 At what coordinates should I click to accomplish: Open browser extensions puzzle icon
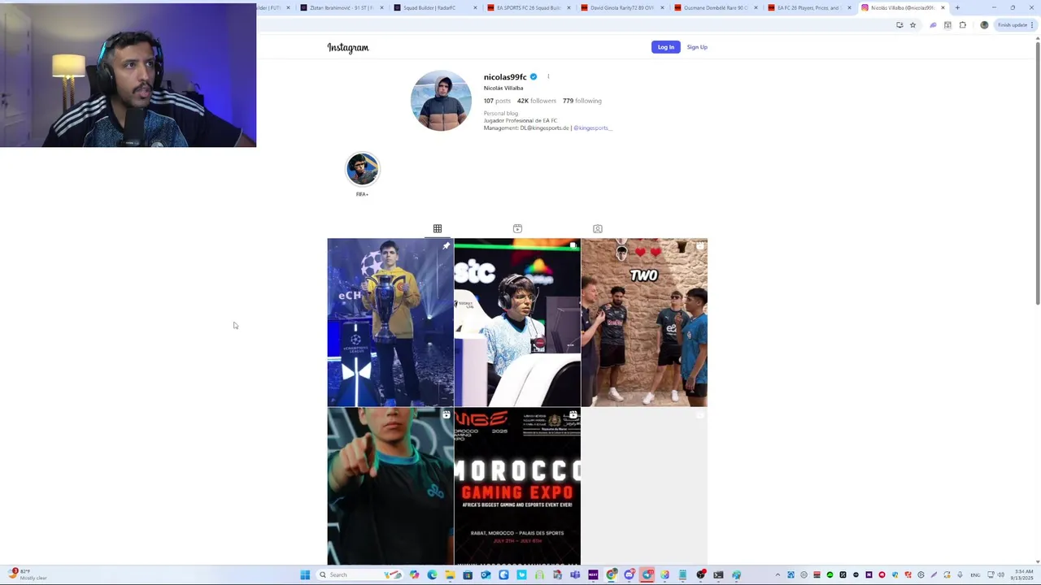(x=963, y=25)
